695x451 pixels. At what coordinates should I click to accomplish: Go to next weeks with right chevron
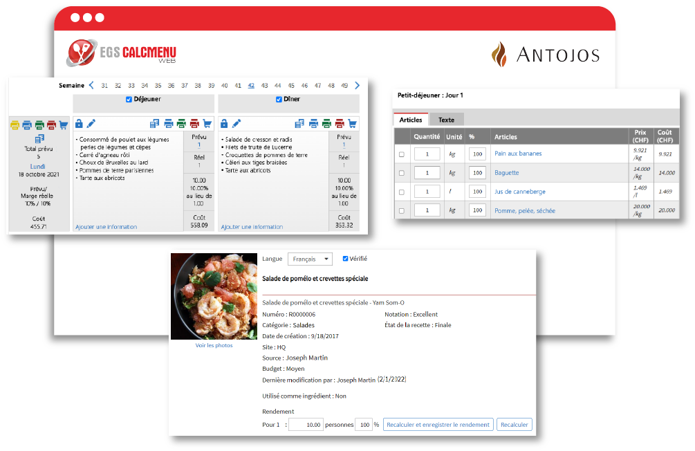[358, 85]
